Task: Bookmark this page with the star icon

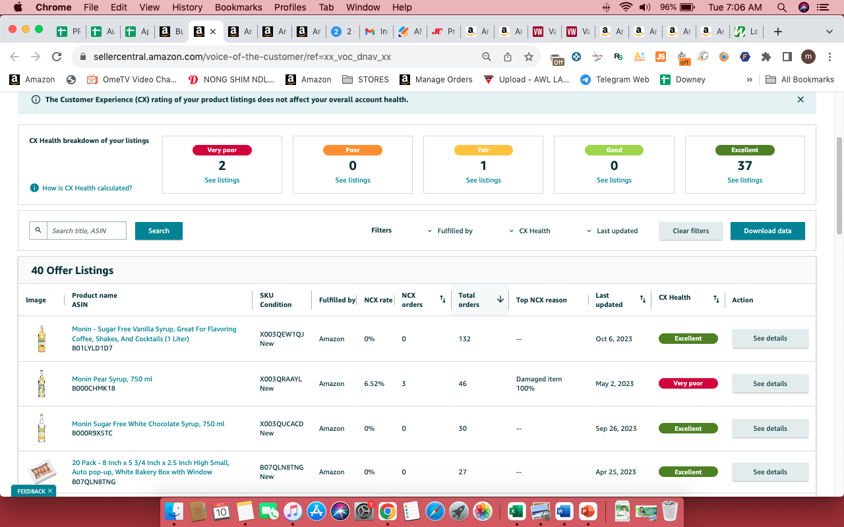Action: pos(529,57)
